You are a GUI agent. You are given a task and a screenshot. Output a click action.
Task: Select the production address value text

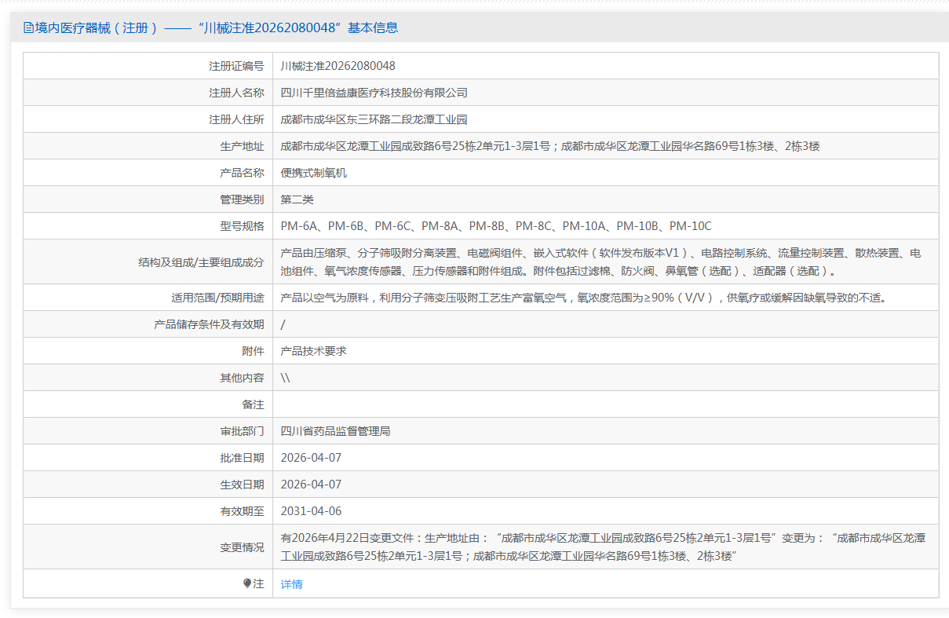[x=550, y=146]
